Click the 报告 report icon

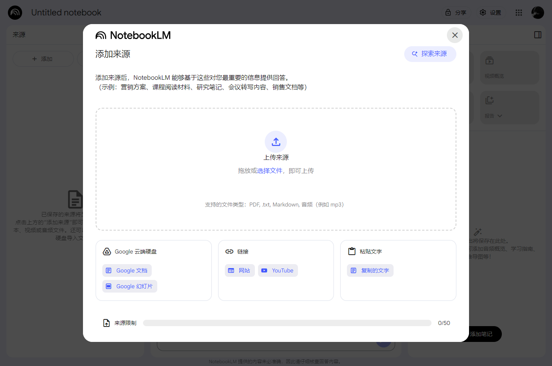click(x=490, y=100)
